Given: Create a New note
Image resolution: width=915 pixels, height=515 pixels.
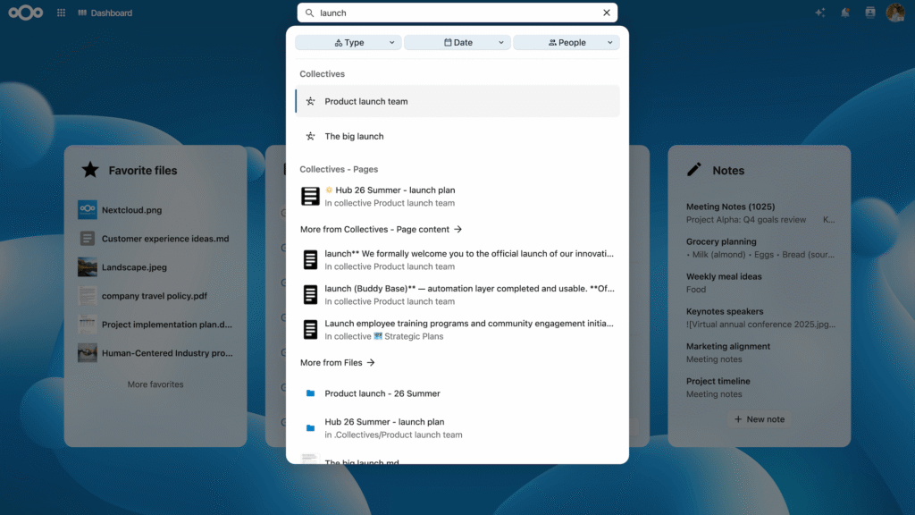Looking at the screenshot, I should click(760, 419).
